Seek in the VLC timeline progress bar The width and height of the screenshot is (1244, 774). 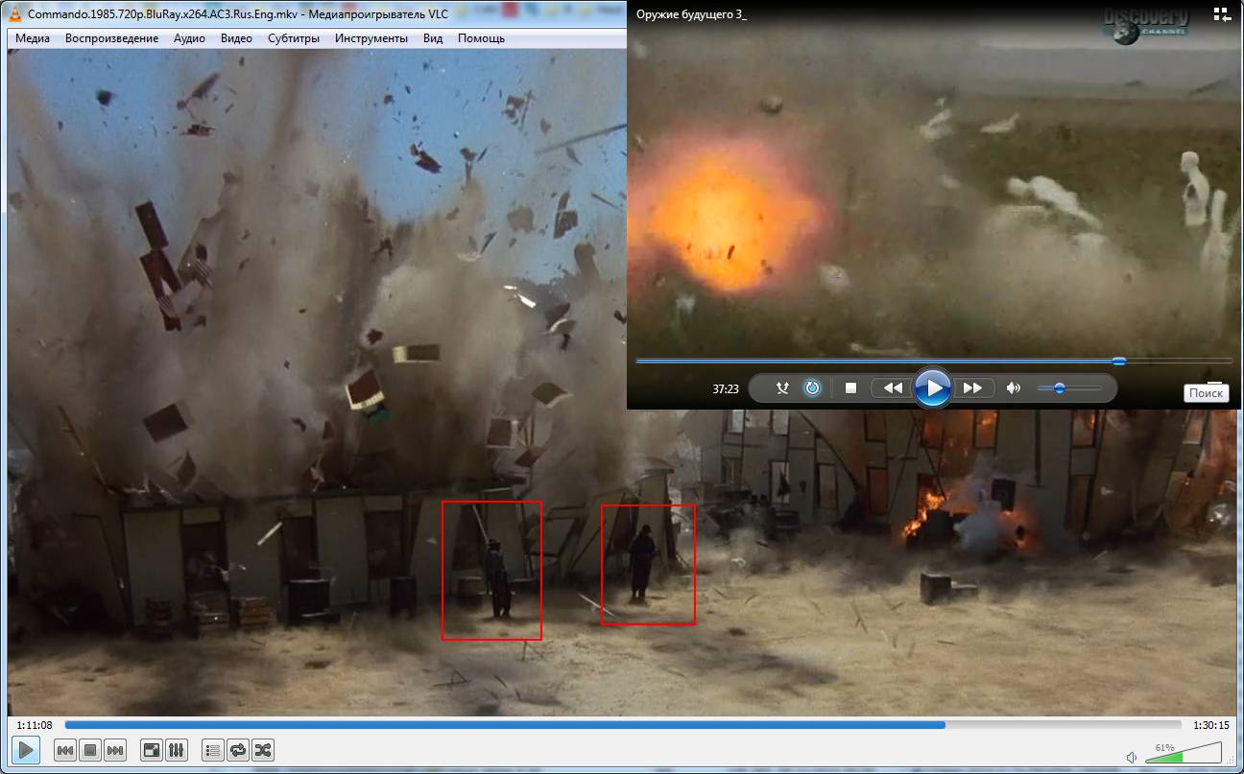(623, 725)
